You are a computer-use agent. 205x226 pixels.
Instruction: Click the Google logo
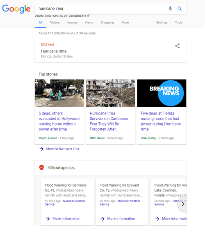pos(16,9)
